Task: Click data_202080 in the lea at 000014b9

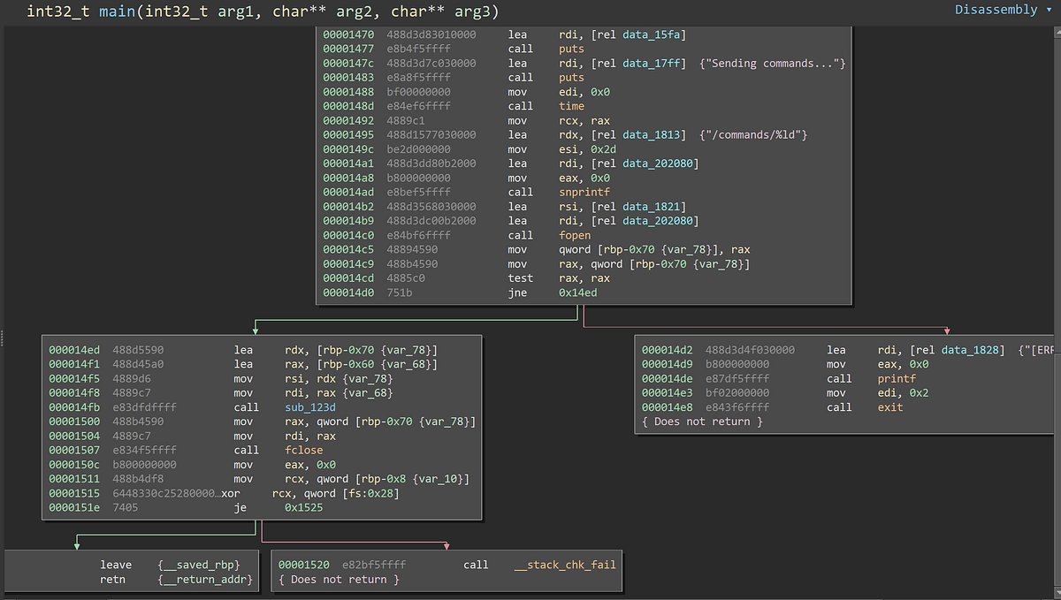Action: click(658, 221)
